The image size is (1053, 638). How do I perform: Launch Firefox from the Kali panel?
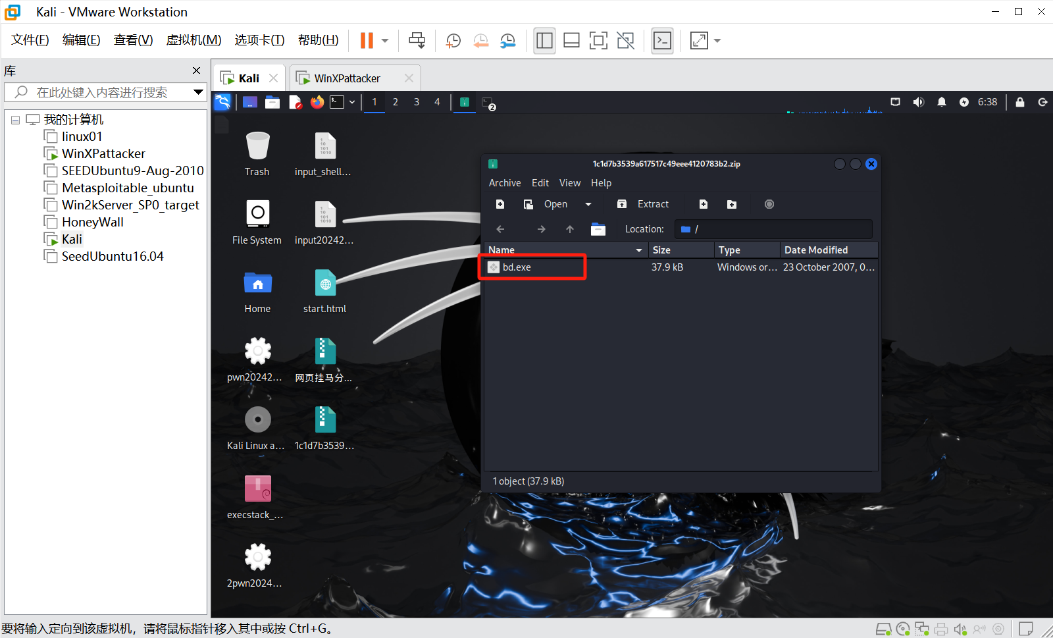pos(317,102)
